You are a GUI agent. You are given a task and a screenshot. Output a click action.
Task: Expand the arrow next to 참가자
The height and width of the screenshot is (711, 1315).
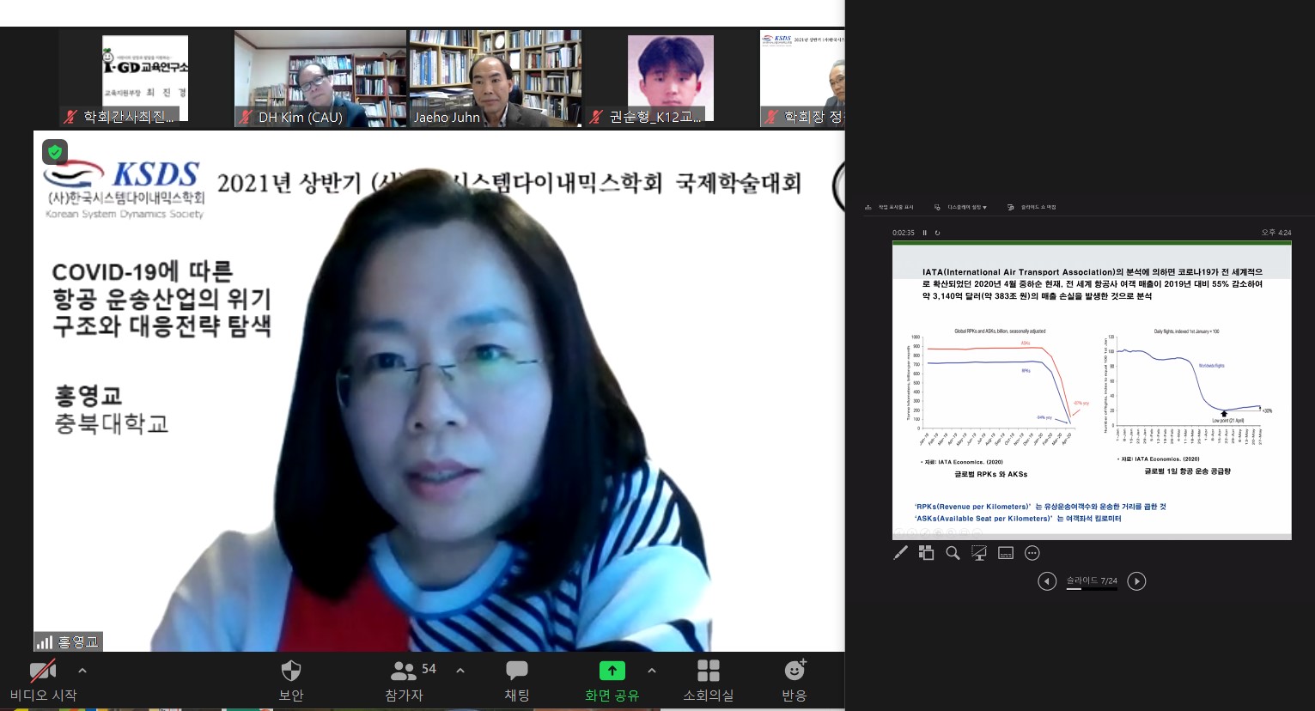point(460,670)
